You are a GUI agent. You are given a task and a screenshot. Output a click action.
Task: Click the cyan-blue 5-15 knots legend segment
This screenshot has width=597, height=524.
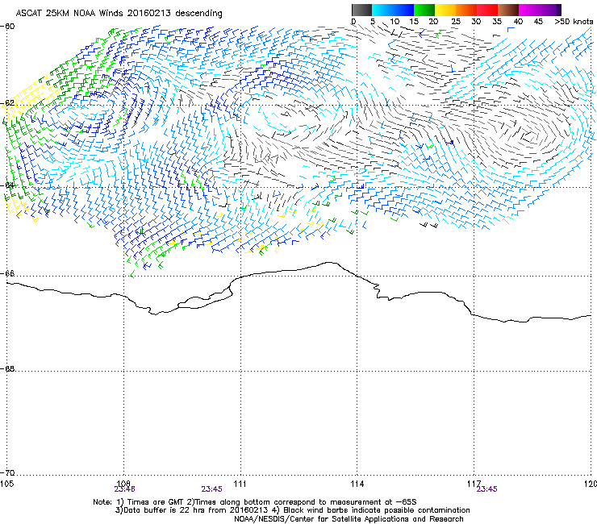[x=393, y=10]
